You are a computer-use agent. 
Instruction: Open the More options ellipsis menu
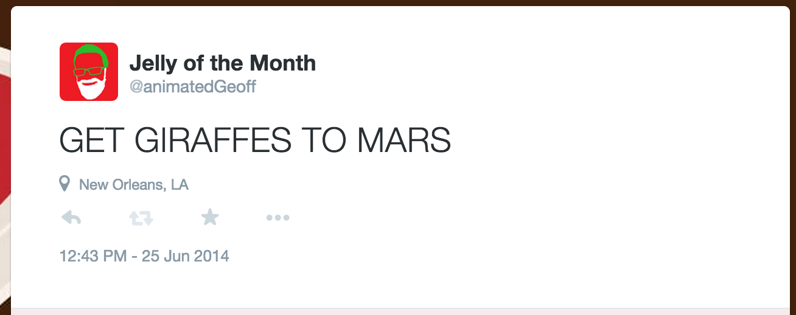(278, 218)
